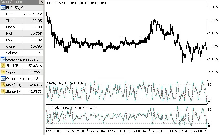
Task: Click the Open price value 1.4793
Action: pos(32,27)
